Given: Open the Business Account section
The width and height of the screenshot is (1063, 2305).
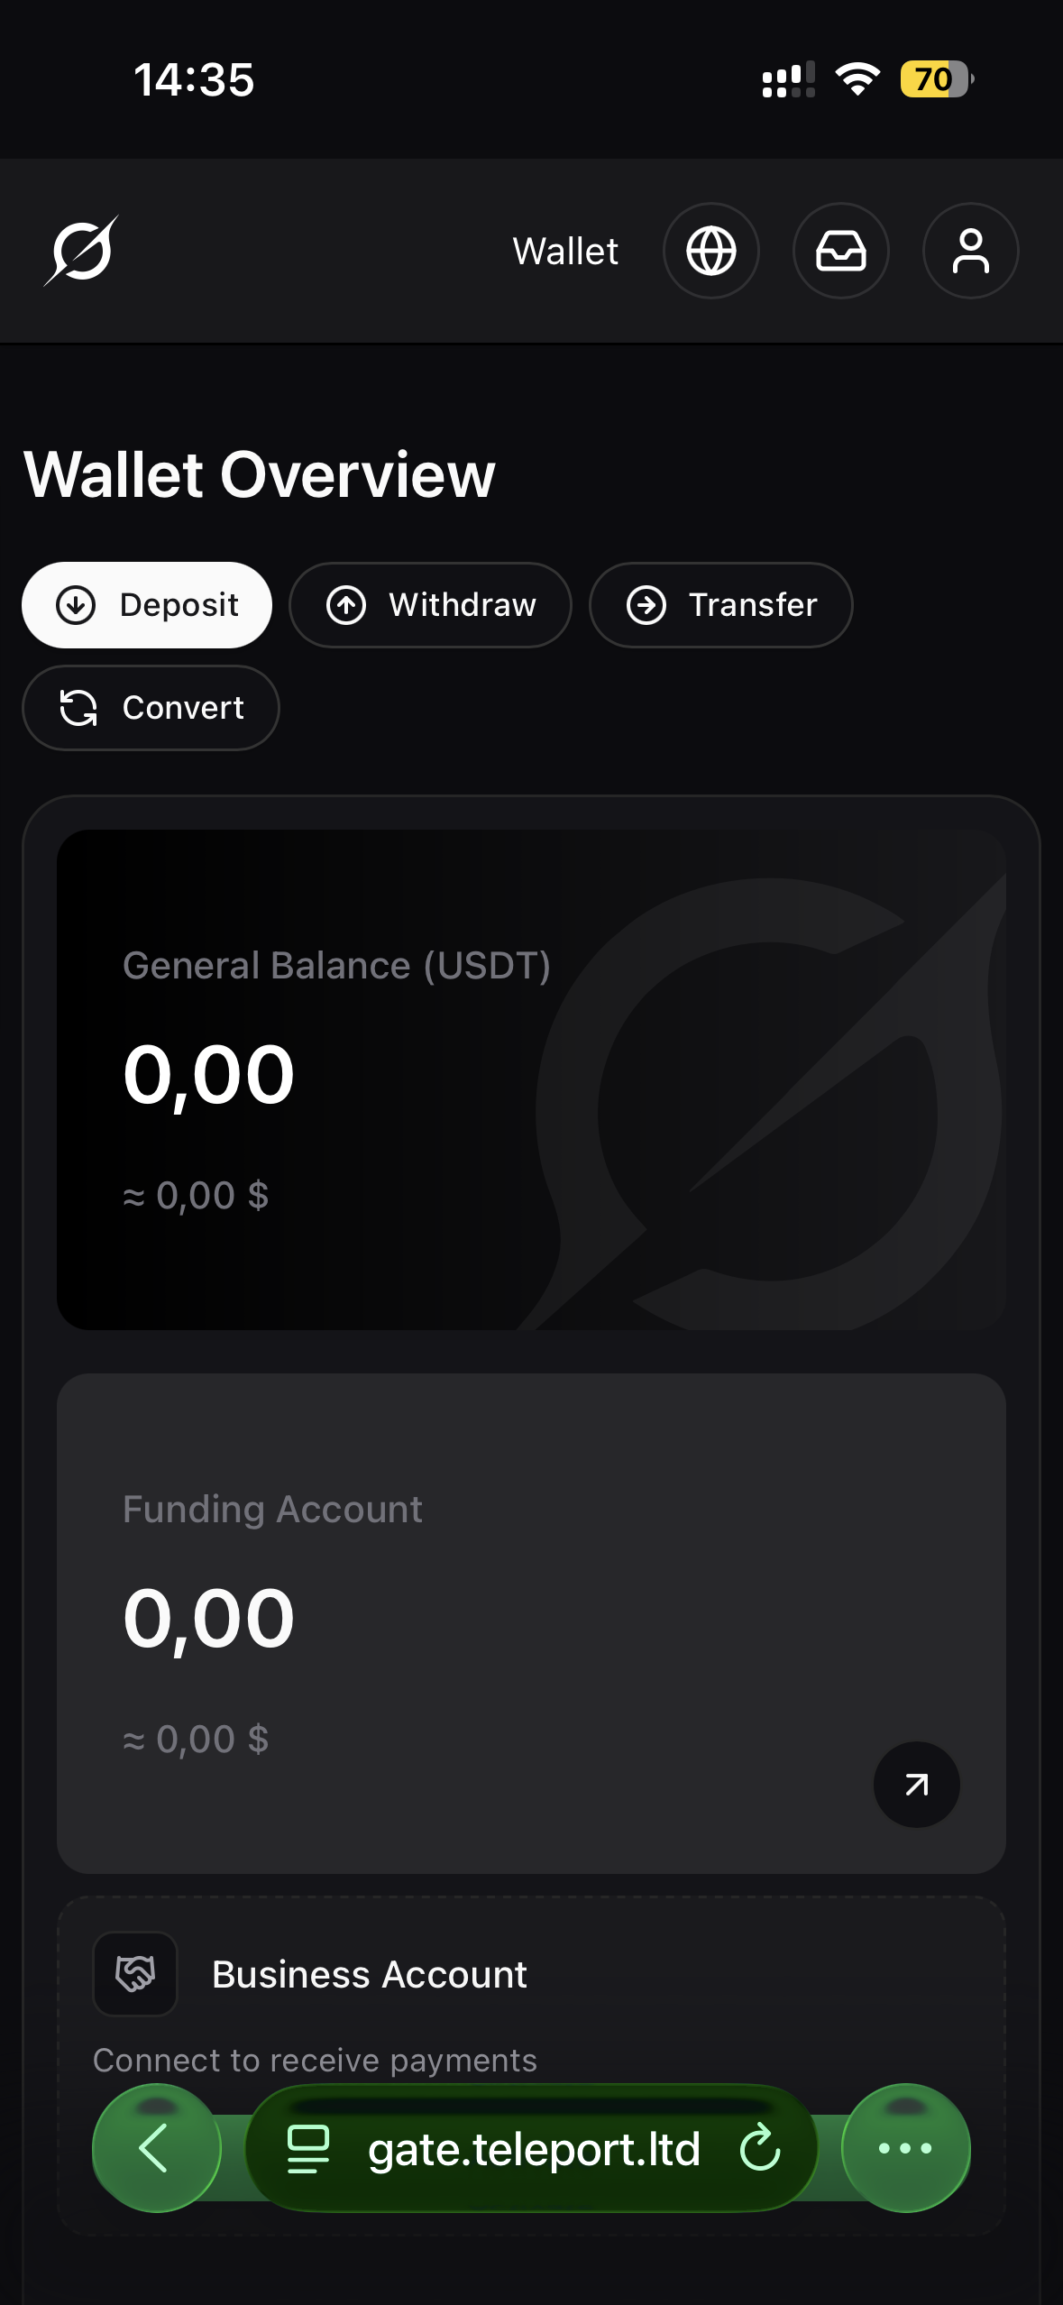Looking at the screenshot, I should 370,1974.
